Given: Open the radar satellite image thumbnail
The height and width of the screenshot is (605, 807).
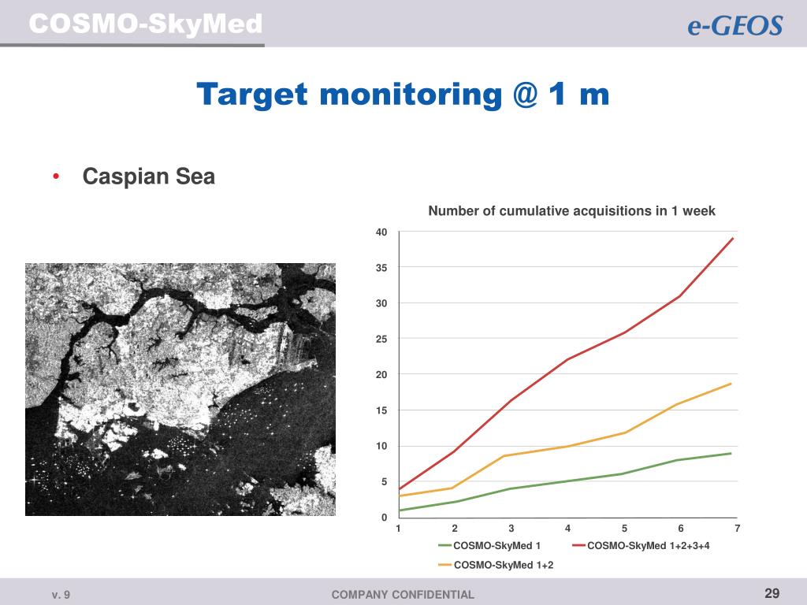Looking at the screenshot, I should pos(180,389).
